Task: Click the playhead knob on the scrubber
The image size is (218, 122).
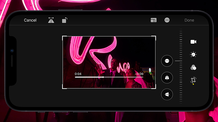Action: (103, 77)
